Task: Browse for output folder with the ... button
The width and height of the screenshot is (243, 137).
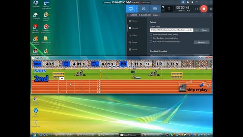Action: [196, 30]
